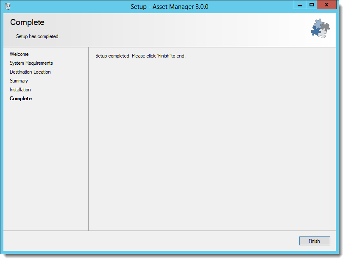The image size is (346, 261).
Task: Maximize the Setup window
Action: 311,5
